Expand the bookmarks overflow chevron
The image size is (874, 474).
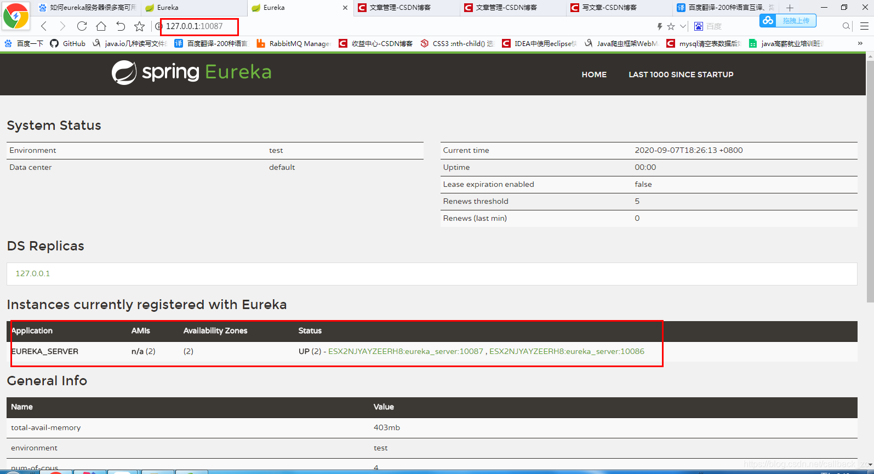(860, 43)
